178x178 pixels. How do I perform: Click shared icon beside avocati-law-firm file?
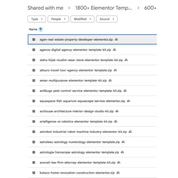(119, 162)
